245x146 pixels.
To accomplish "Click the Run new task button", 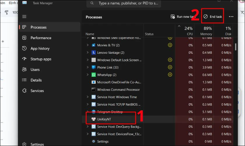I will pos(183,17).
